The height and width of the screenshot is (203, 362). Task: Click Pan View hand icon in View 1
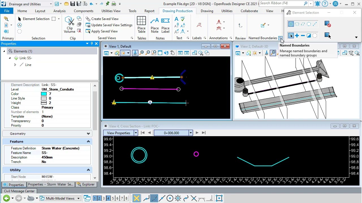[x=173, y=53]
